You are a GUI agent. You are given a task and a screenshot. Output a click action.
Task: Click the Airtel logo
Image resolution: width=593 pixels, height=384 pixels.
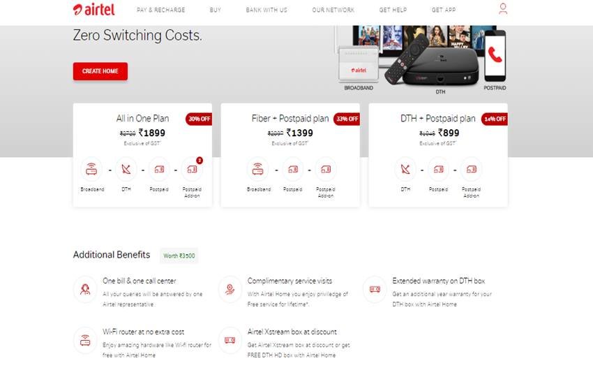pos(93,10)
